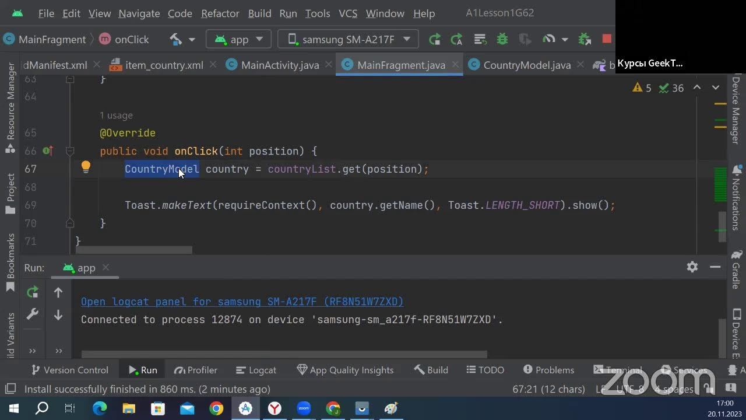Screen dimensions: 746x420
Task: Expand the build hammer dropdown arrow
Action: pyautogui.click(x=192, y=40)
